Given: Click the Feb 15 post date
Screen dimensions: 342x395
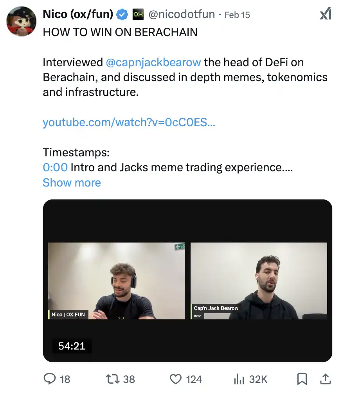Looking at the screenshot, I should [237, 15].
